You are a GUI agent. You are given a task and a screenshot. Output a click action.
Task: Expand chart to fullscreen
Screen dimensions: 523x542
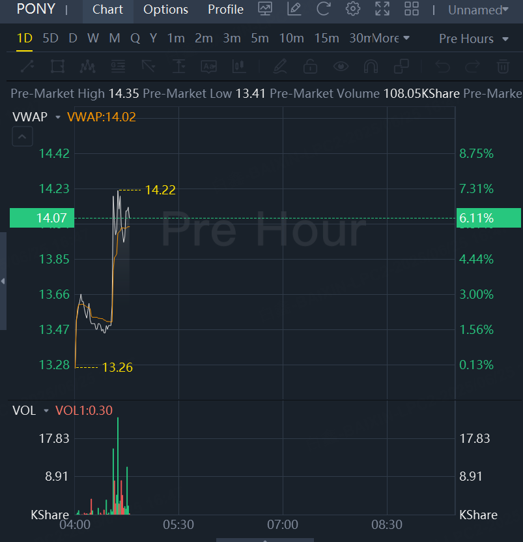coord(382,9)
